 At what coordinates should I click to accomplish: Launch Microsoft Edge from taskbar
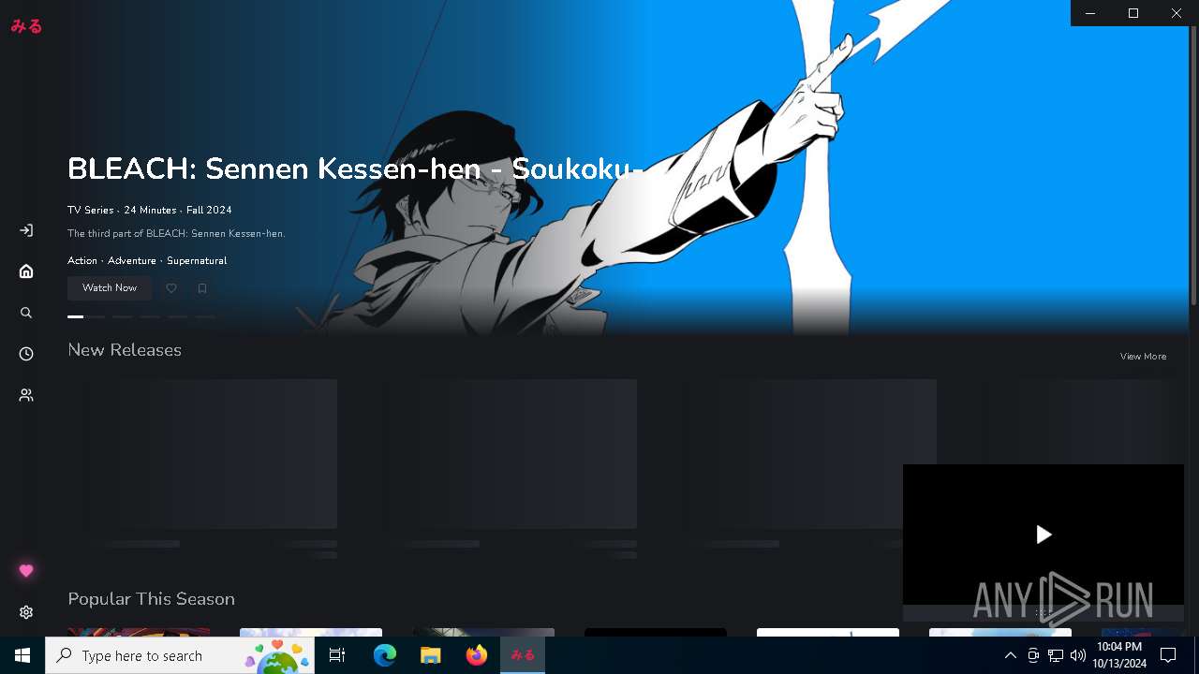[x=385, y=655]
